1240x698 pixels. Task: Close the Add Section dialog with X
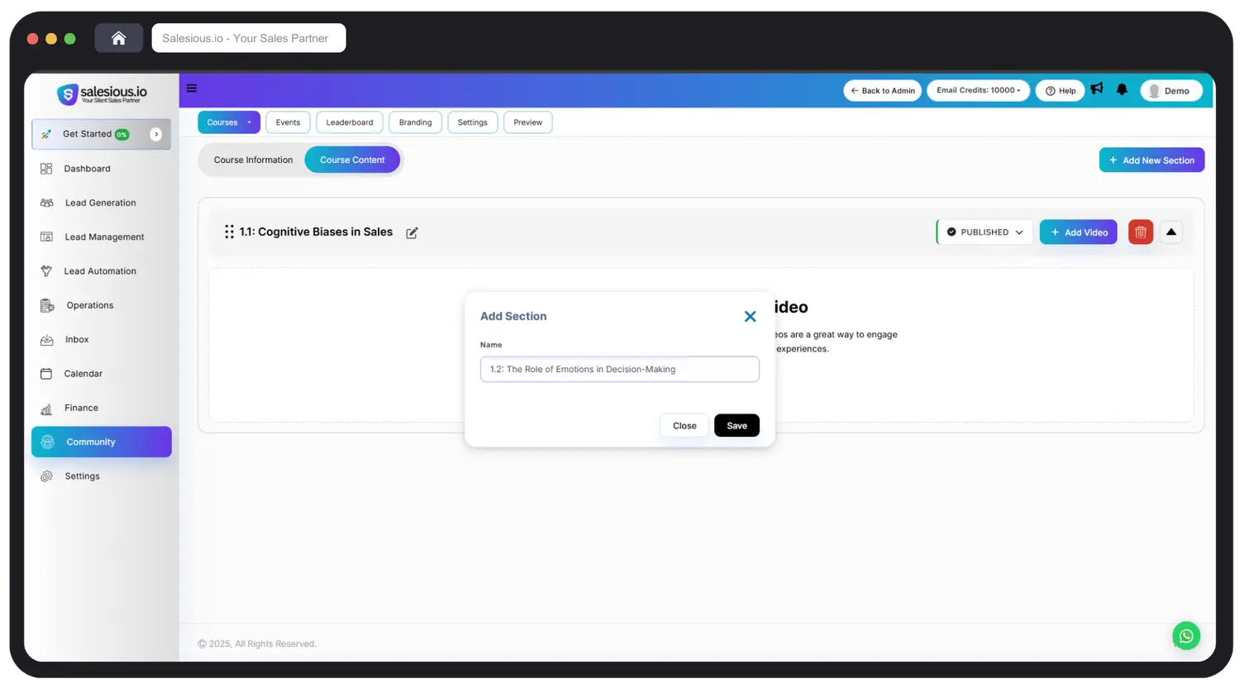pos(750,317)
